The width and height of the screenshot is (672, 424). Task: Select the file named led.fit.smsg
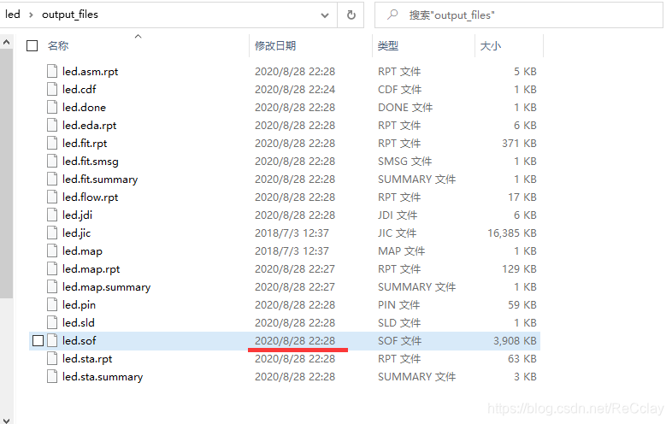pyautogui.click(x=91, y=162)
